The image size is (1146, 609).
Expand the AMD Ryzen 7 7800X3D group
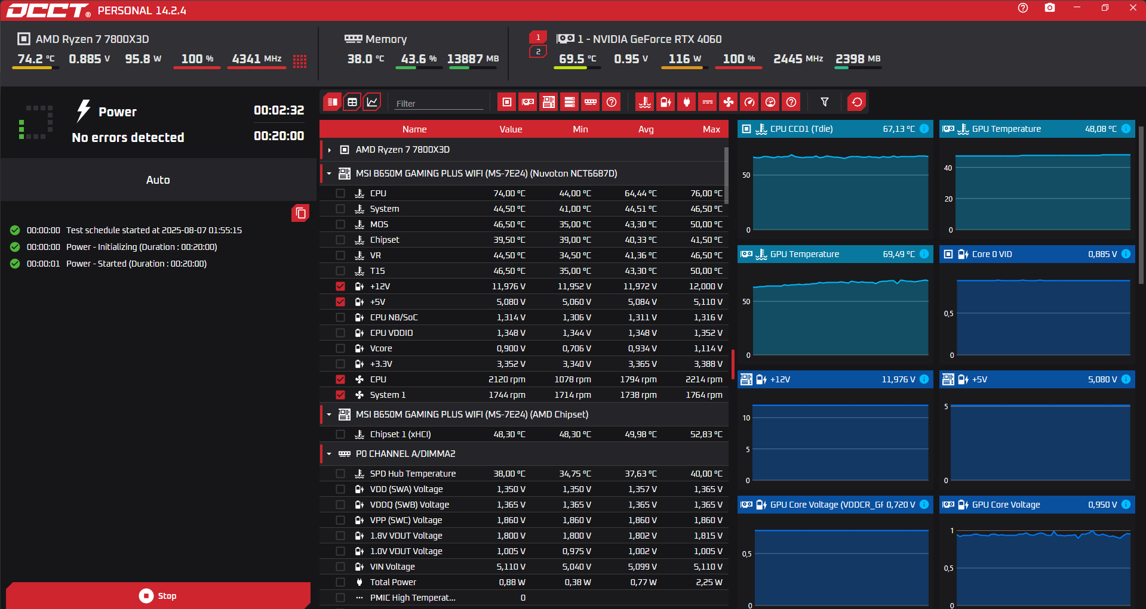click(329, 150)
